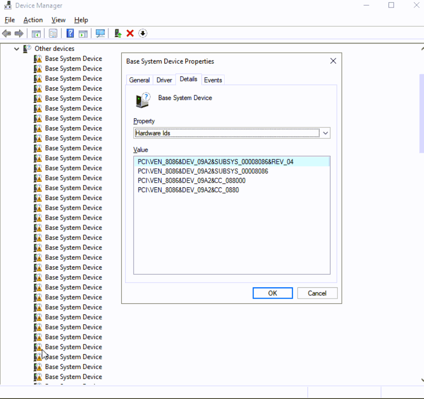Click the device tree scrollbar down arrow
This screenshot has width=424, height=399.
[x=422, y=380]
